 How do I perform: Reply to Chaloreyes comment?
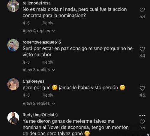tap(48, 95)
